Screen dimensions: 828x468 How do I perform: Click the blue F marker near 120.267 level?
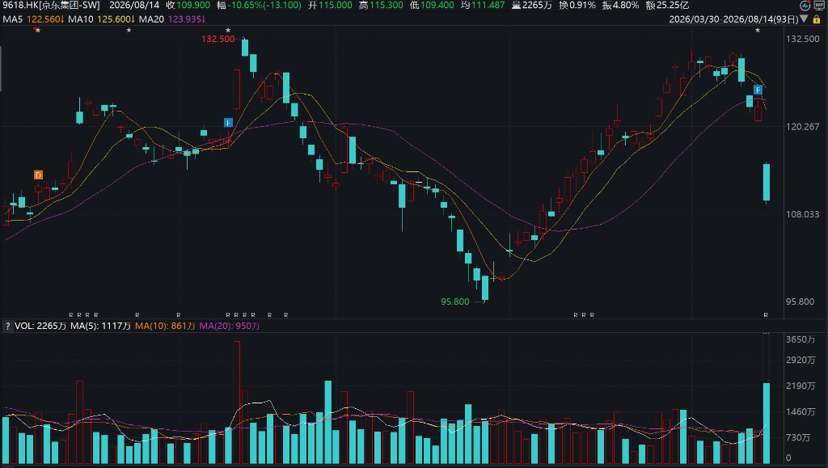pyautogui.click(x=228, y=122)
